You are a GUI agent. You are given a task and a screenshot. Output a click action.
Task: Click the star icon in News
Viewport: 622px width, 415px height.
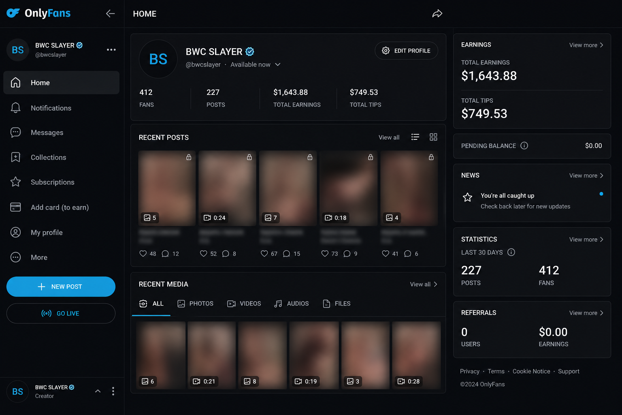click(468, 197)
